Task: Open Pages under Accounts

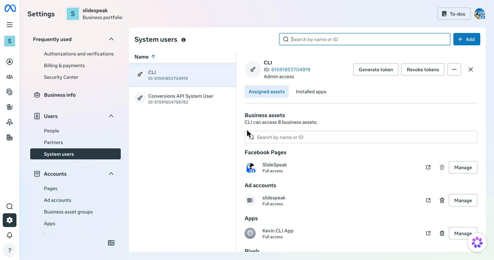Action: (50, 189)
